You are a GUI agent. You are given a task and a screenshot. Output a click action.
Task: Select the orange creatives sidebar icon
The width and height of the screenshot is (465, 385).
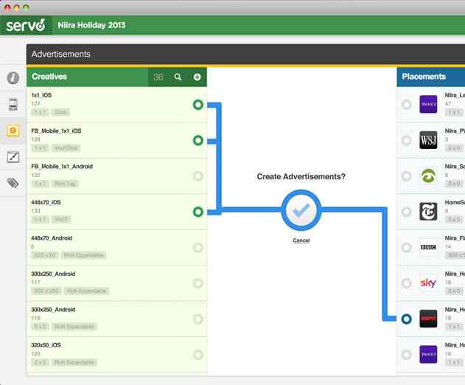pos(13,131)
